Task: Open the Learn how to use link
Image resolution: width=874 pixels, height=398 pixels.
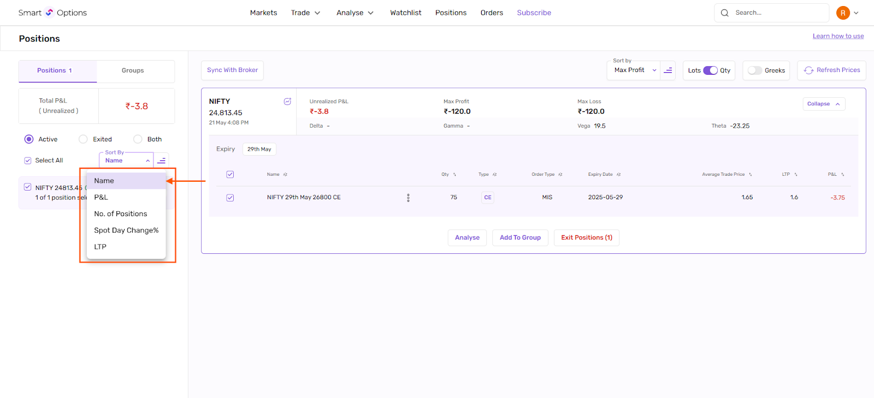Action: click(838, 36)
